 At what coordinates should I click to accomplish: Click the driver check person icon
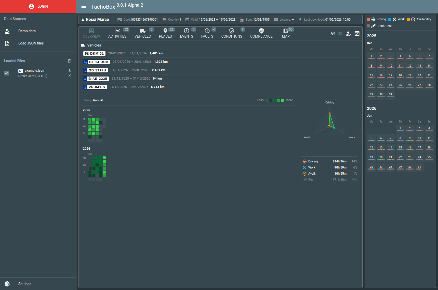tap(348, 34)
